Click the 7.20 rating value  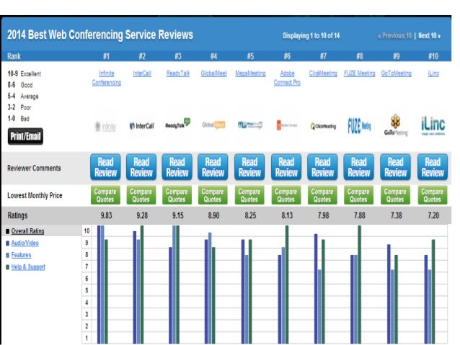pyautogui.click(x=433, y=215)
